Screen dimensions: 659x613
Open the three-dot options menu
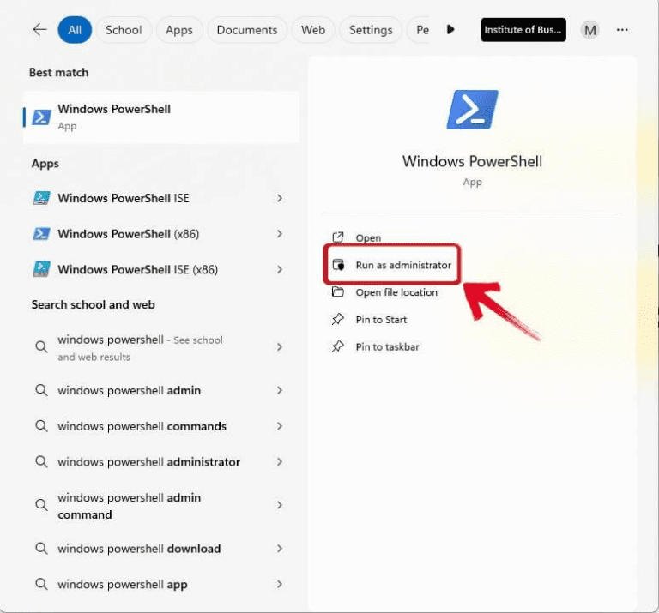pyautogui.click(x=622, y=30)
